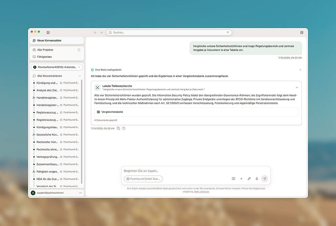Open Alle Projekte
The height and width of the screenshot is (226, 336).
point(57,50)
